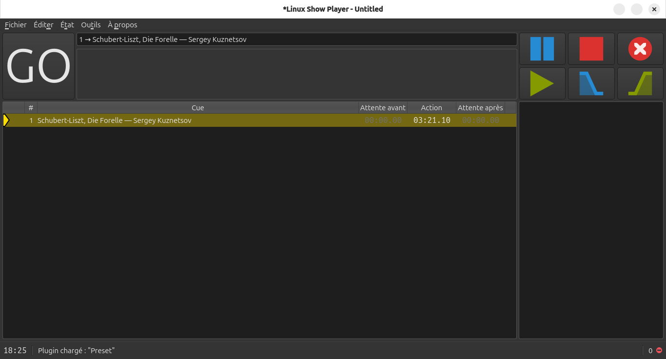The height and width of the screenshot is (359, 666).
Task: Click the Attente avant column header
Action: (383, 108)
